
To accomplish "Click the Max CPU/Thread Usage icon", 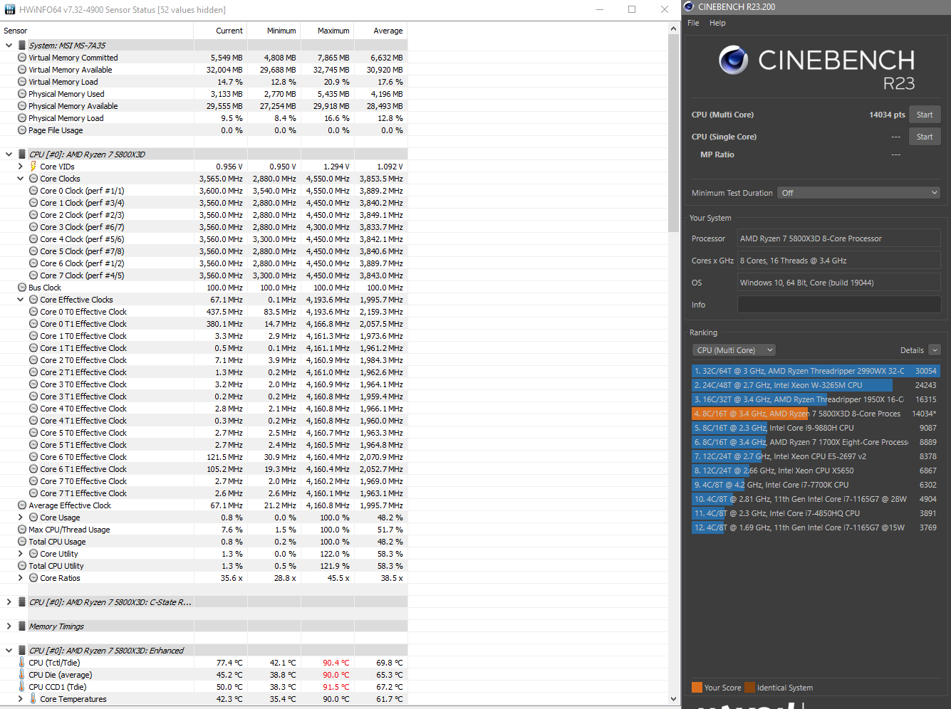I will click(x=22, y=530).
